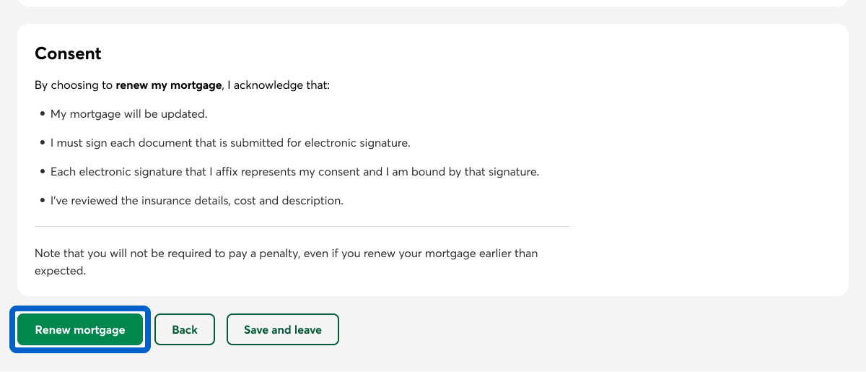Select the "Each electronic signature that I affix" line

click(294, 172)
